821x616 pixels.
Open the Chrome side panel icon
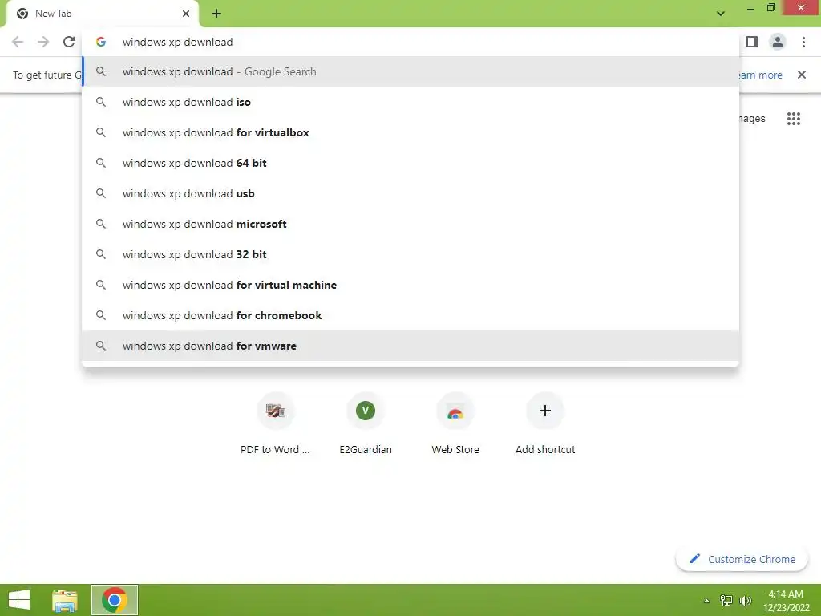[x=752, y=42]
